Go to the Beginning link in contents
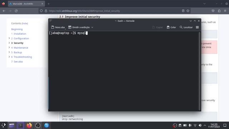Viewport: 229px width, 129px height. click(17, 29)
